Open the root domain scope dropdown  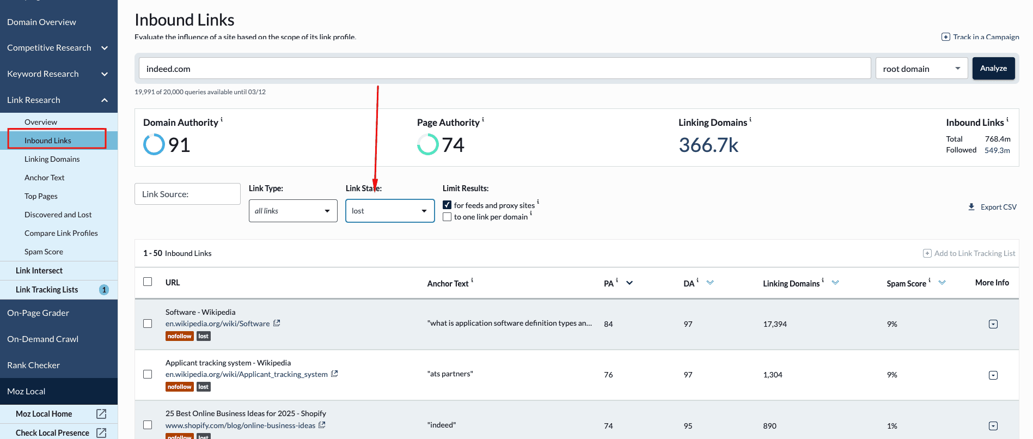[x=921, y=69]
